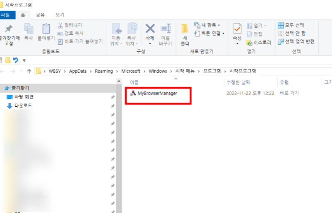This screenshot has height=213, width=332.
Task: Click Windows in address breadcrumb
Action: (x=158, y=71)
